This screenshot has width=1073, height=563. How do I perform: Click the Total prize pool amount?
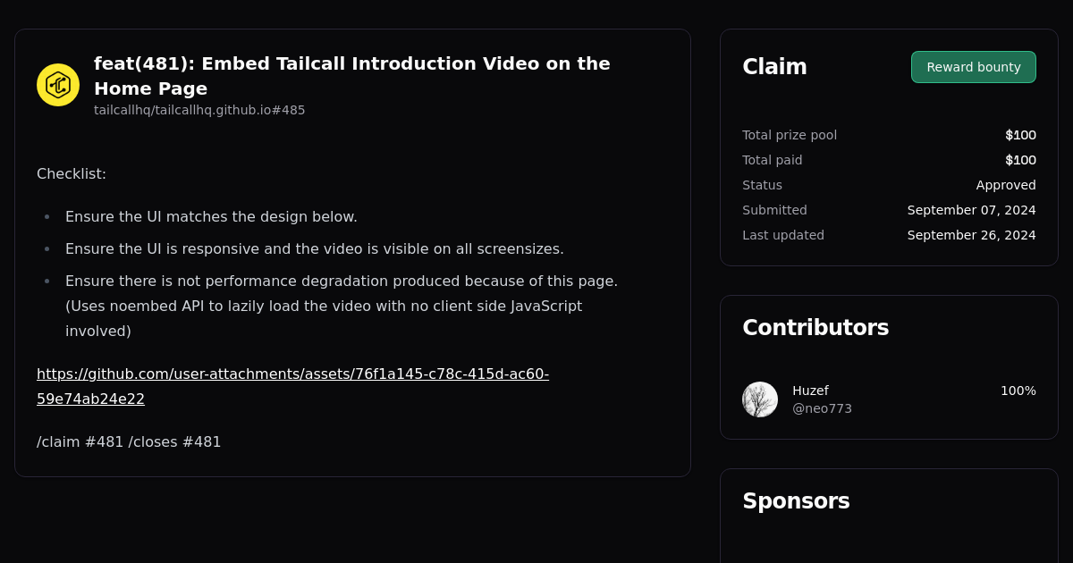1020,135
